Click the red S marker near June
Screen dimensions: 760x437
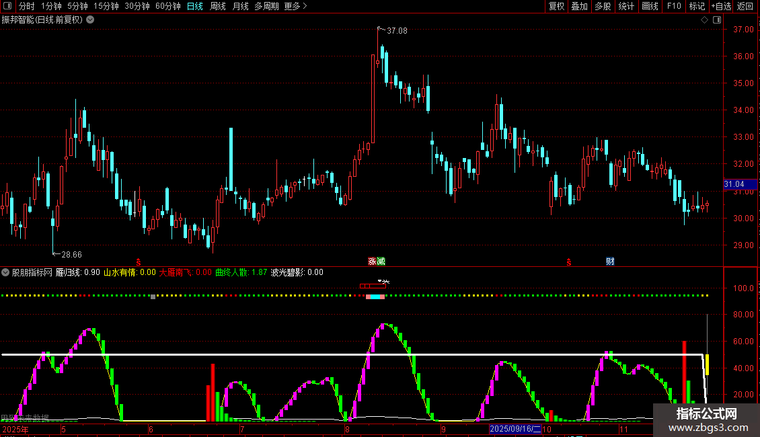click(x=138, y=262)
